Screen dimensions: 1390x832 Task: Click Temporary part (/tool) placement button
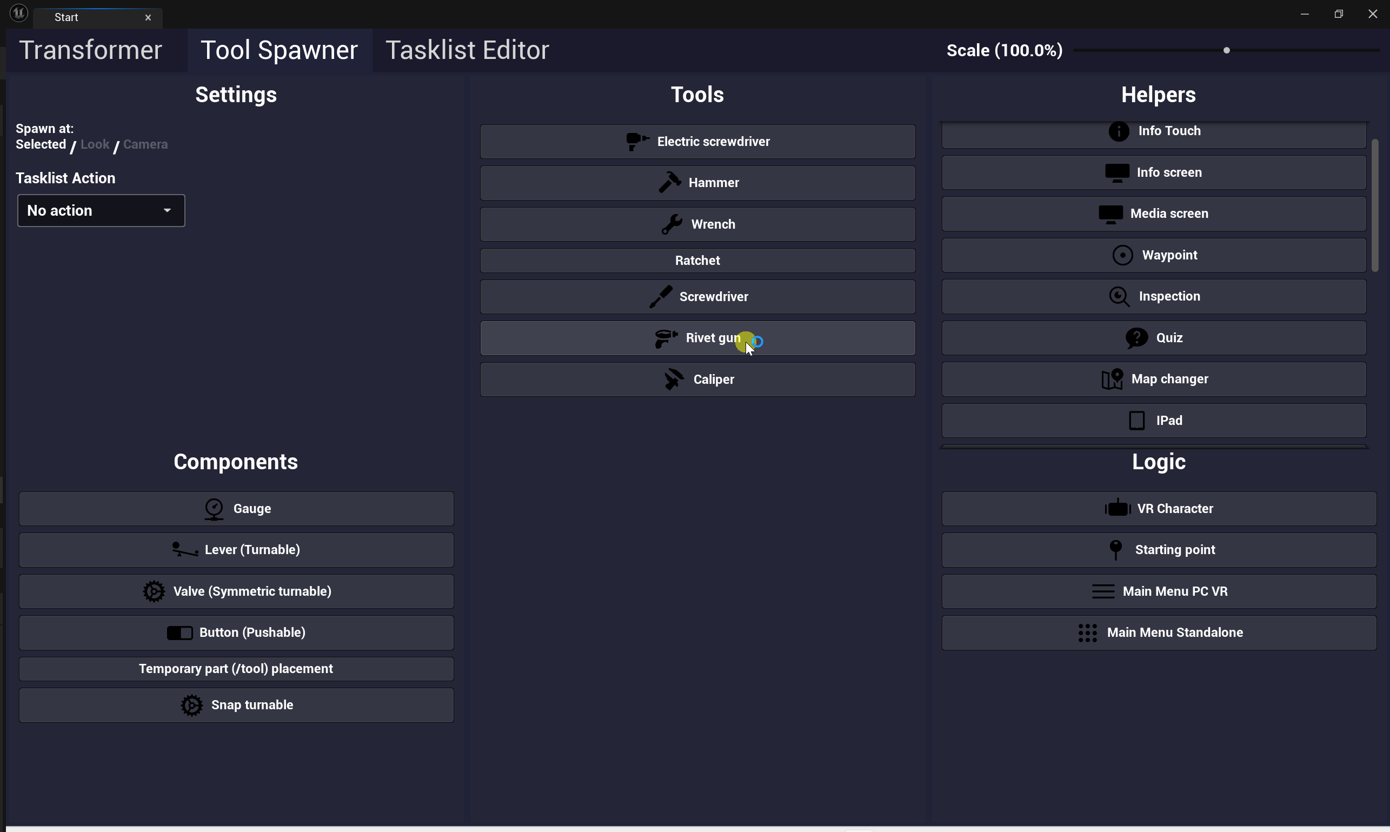pyautogui.click(x=236, y=669)
